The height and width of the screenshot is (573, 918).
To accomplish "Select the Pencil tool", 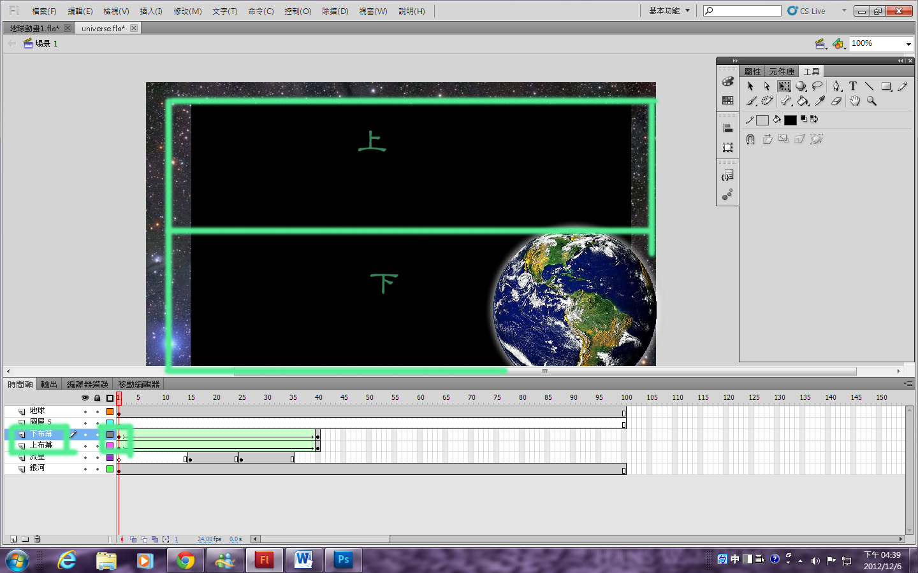I will point(903,86).
